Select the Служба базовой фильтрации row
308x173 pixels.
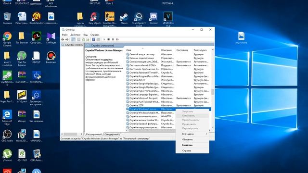151,124
